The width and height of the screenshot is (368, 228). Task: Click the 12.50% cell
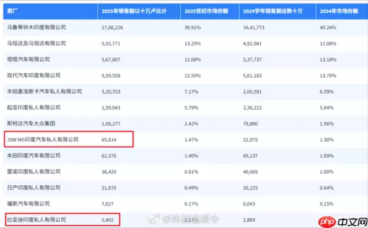(193, 76)
